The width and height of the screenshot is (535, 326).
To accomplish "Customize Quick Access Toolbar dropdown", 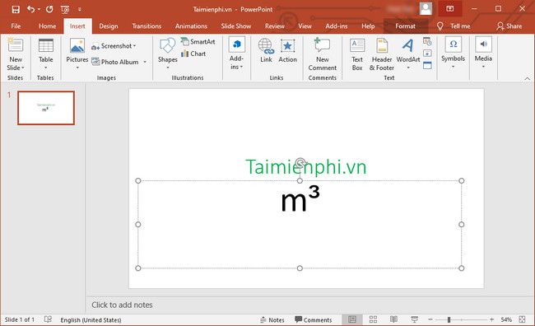I will [x=80, y=10].
